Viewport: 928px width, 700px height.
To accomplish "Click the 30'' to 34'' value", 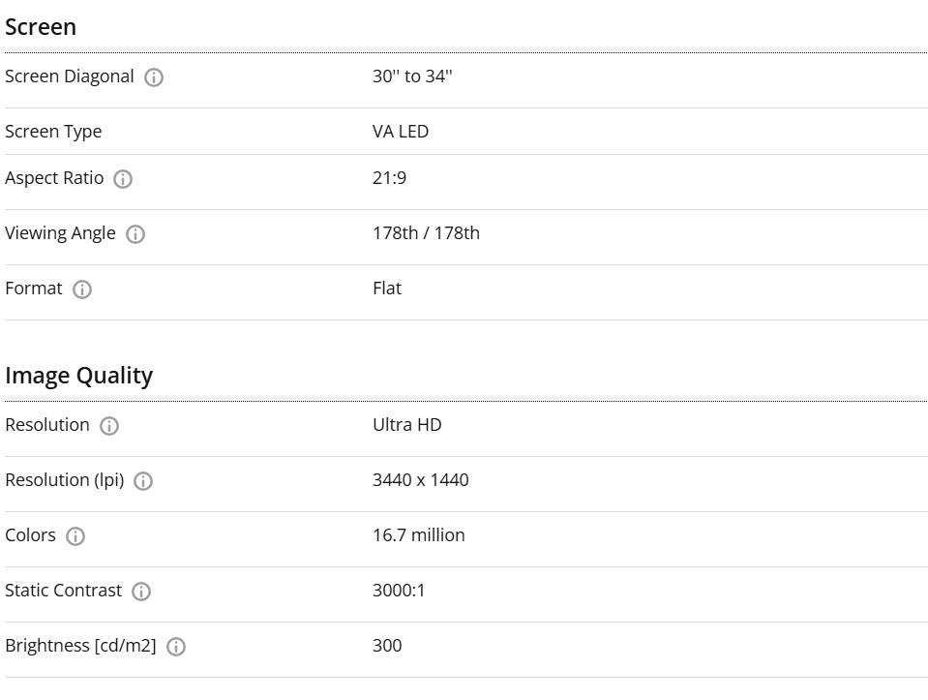I will click(412, 76).
